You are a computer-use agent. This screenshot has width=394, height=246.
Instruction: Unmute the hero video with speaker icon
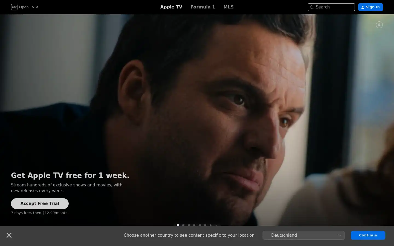coord(379,25)
